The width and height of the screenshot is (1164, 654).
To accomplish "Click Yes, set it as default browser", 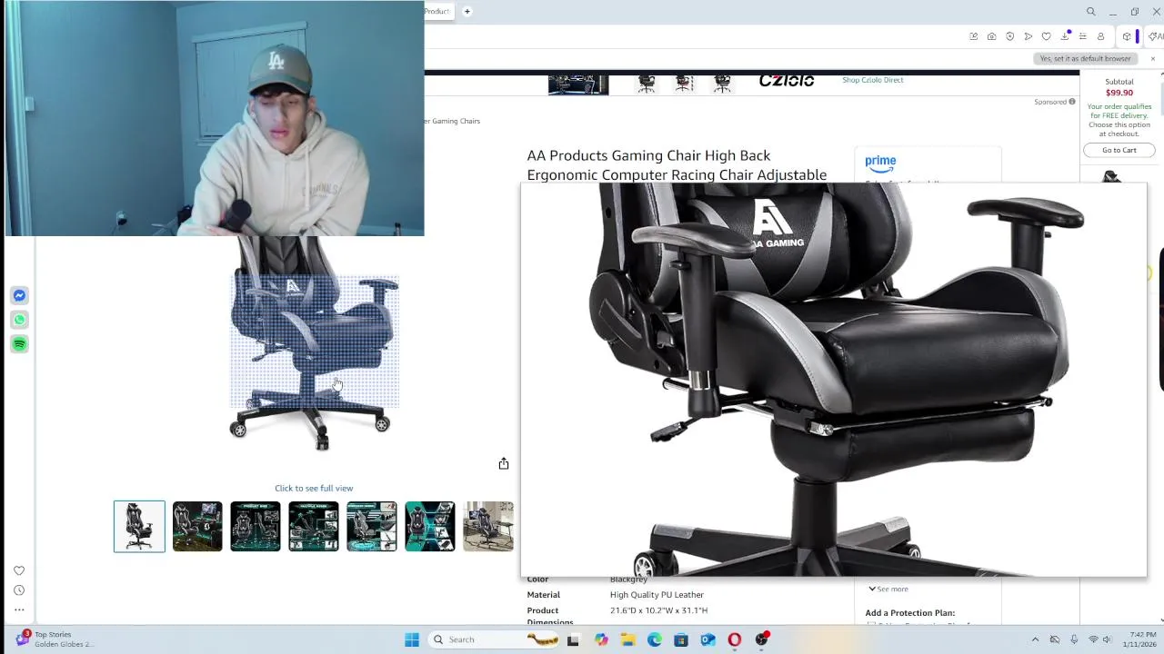I will (x=1086, y=58).
